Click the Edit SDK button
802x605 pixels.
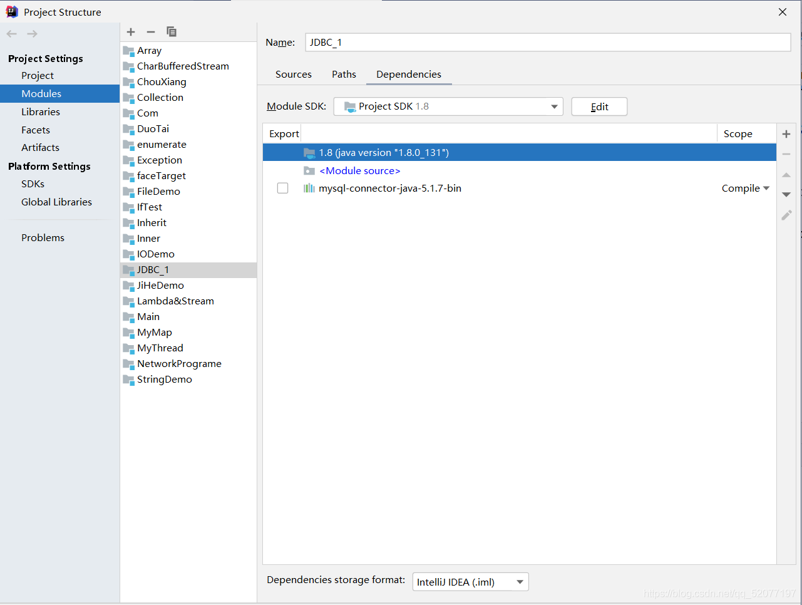point(599,106)
